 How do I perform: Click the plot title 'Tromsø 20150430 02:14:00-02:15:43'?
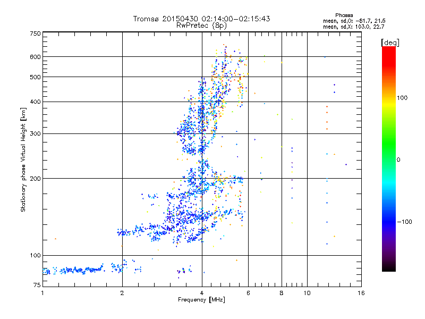pyautogui.click(x=201, y=19)
